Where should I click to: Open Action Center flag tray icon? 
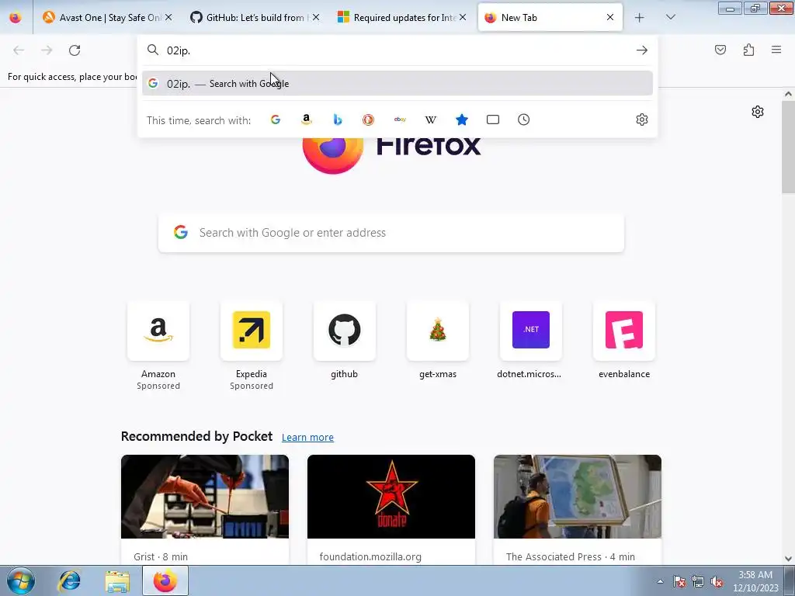pos(679,581)
